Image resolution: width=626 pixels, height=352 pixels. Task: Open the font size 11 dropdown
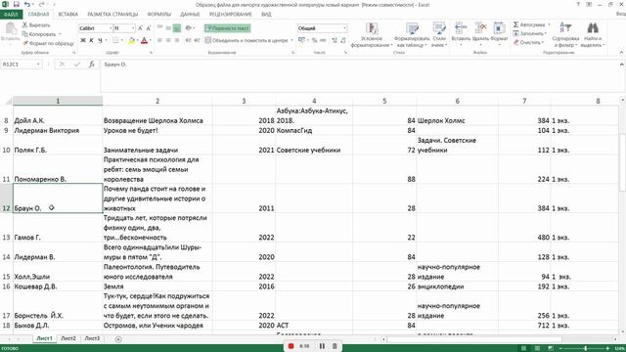(133, 28)
